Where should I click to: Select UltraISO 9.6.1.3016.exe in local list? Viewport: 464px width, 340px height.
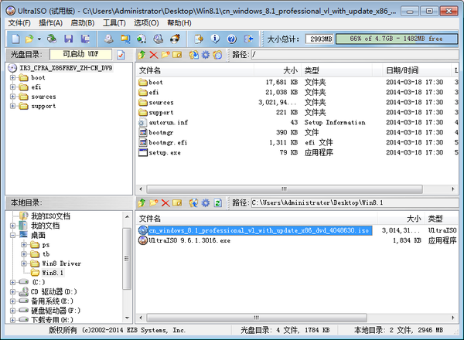click(298, 240)
